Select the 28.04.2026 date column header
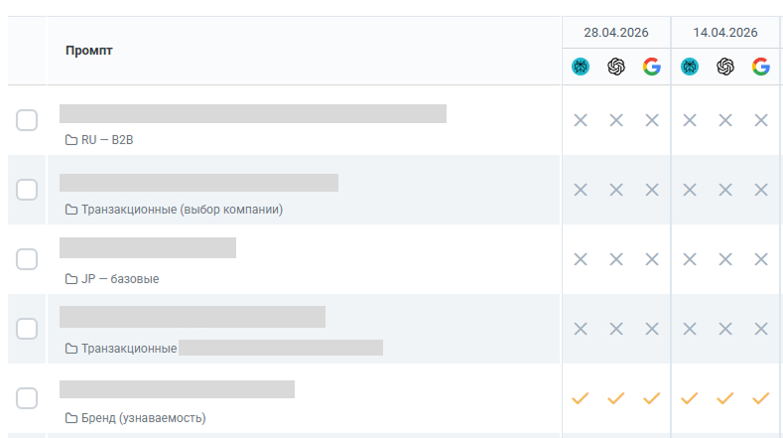 (616, 33)
